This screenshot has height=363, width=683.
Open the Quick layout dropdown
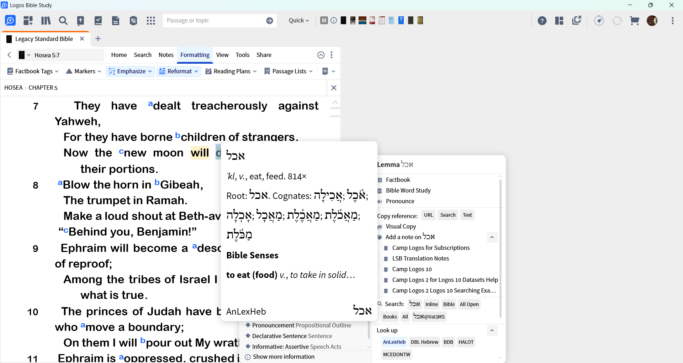(x=299, y=20)
